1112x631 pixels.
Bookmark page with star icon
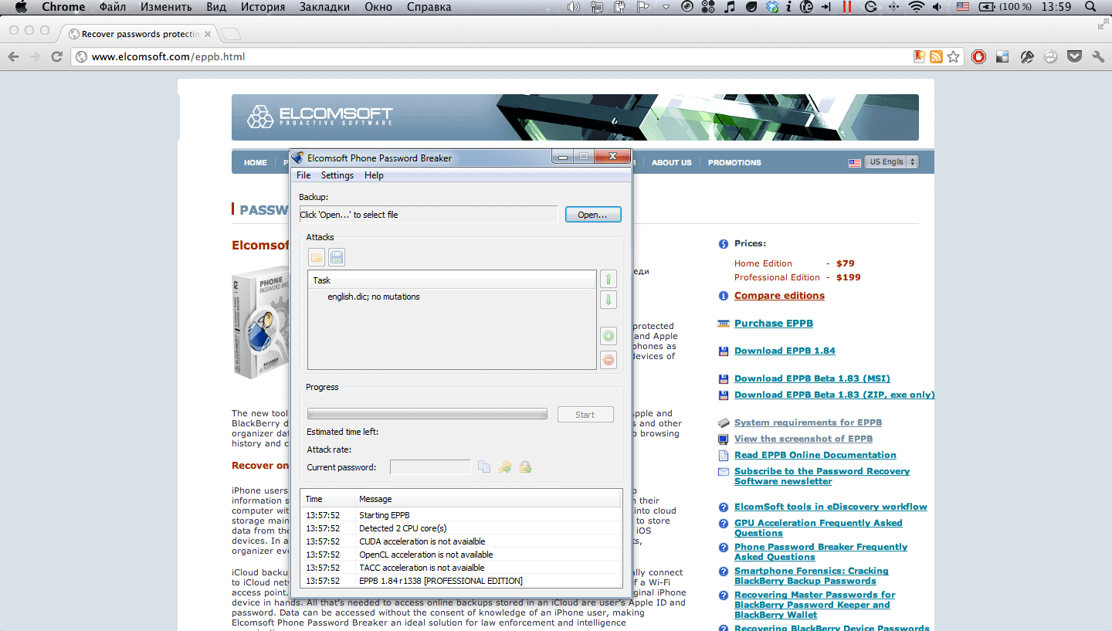[x=954, y=56]
